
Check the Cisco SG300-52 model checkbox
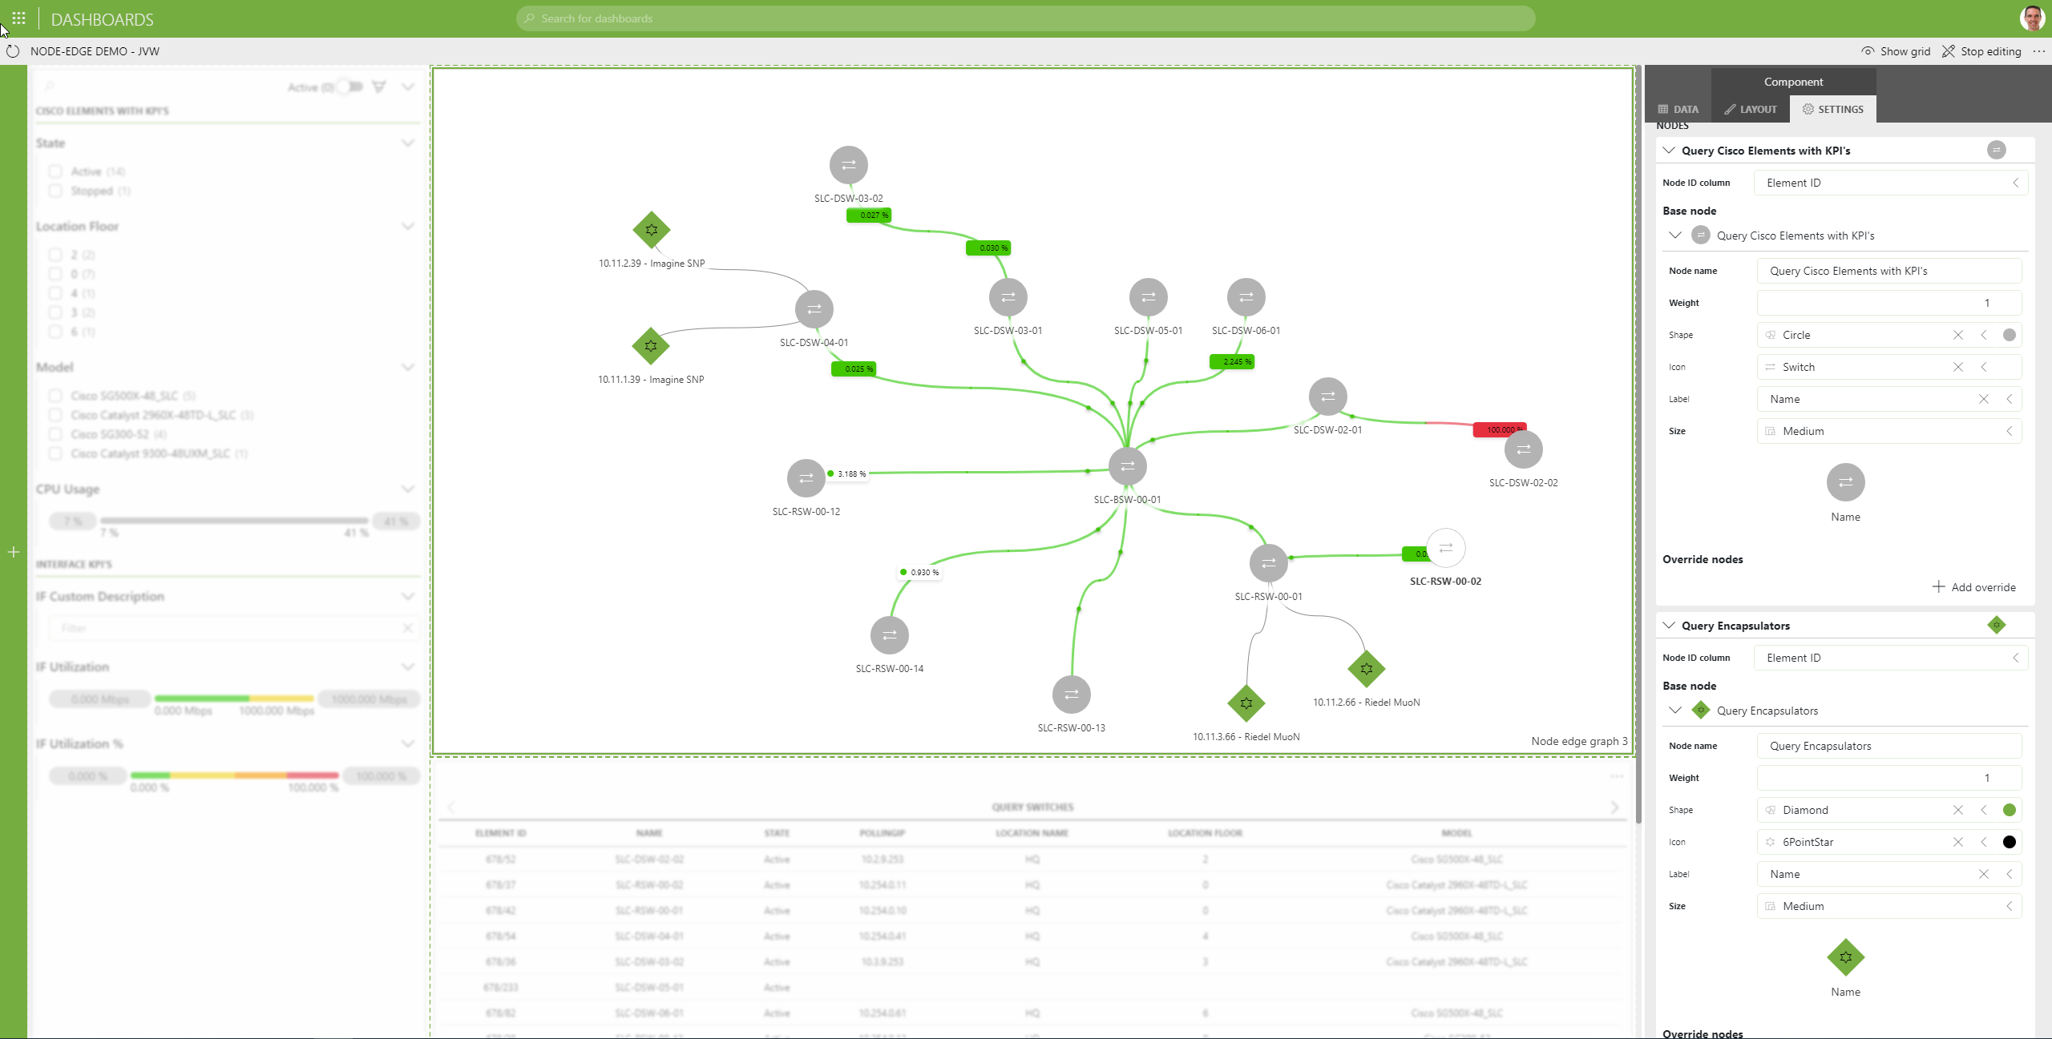pos(55,433)
